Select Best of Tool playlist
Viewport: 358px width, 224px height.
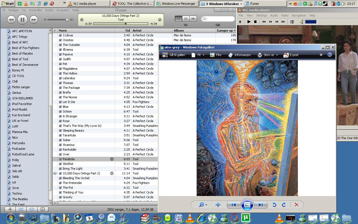(x=20, y=59)
